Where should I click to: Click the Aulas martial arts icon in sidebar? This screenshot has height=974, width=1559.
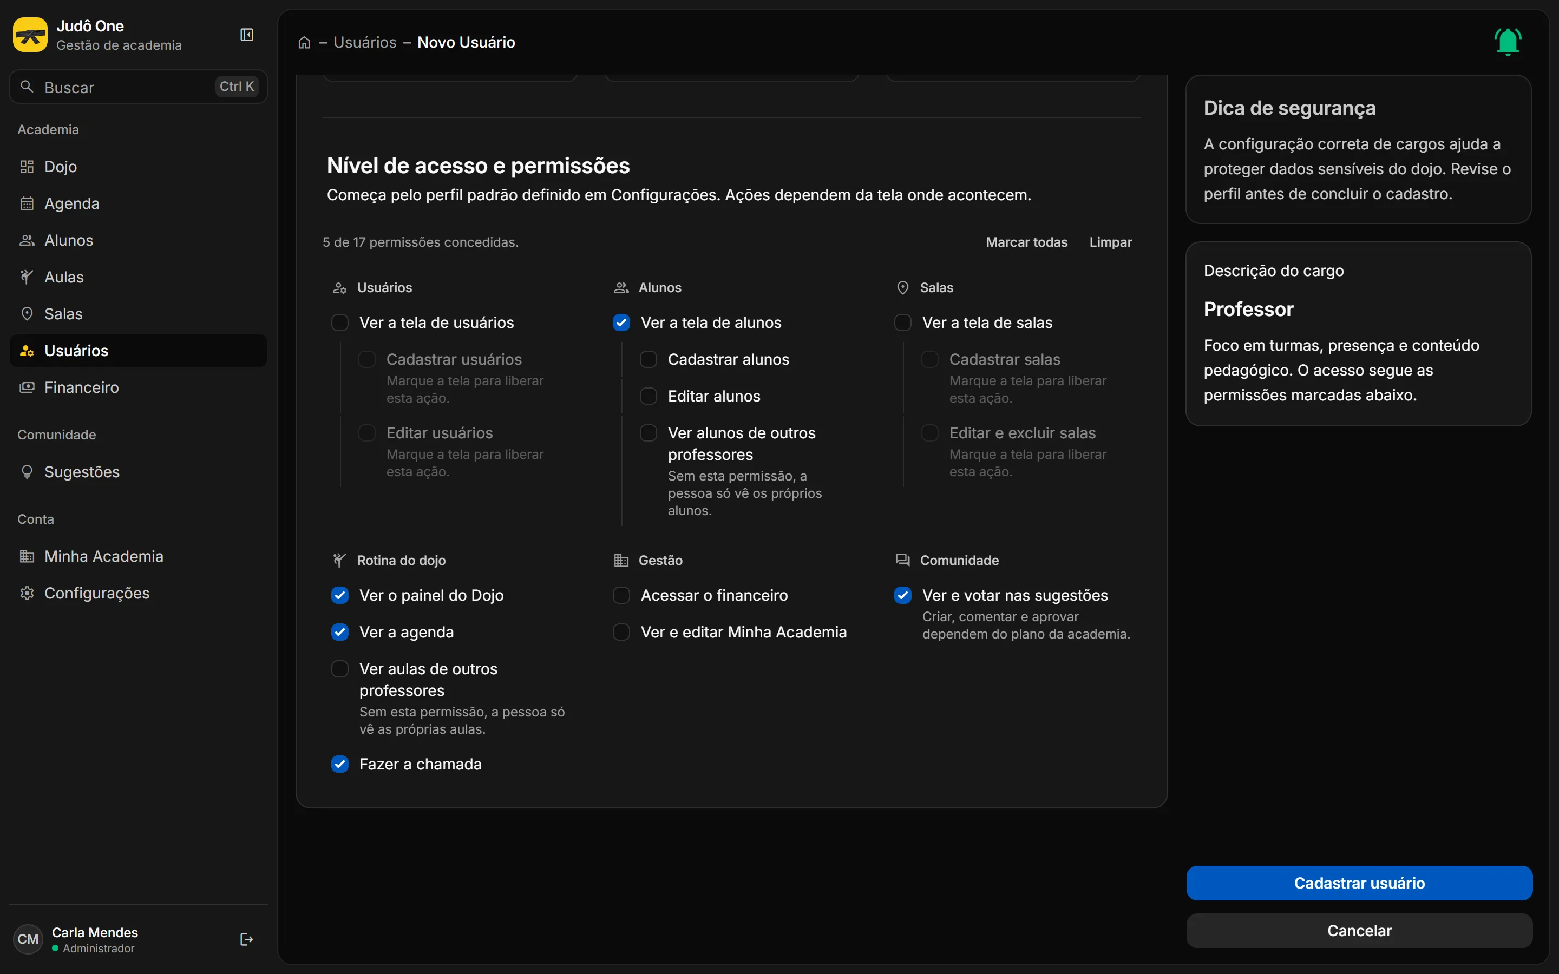pyautogui.click(x=27, y=277)
